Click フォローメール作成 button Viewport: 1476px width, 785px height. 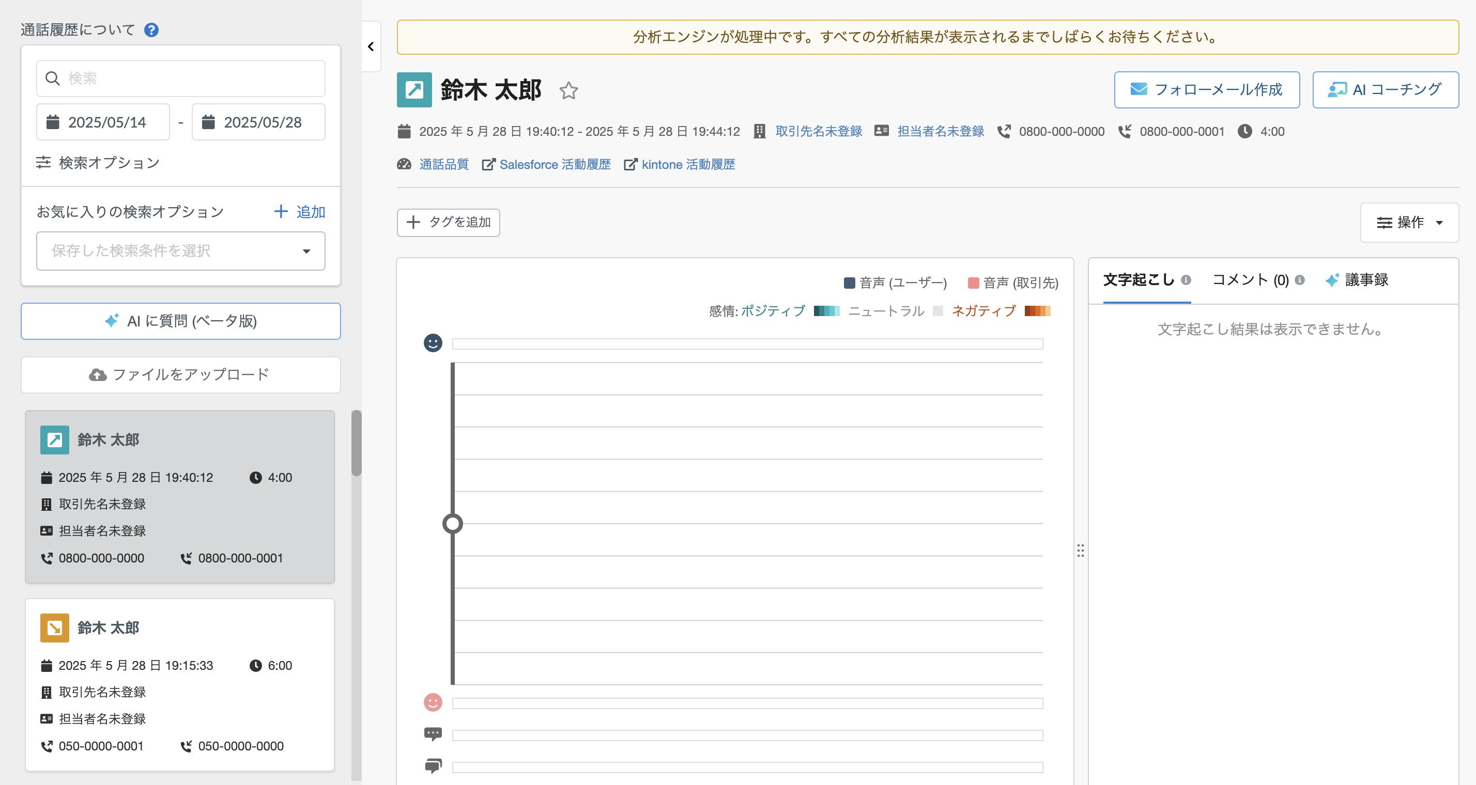point(1206,90)
